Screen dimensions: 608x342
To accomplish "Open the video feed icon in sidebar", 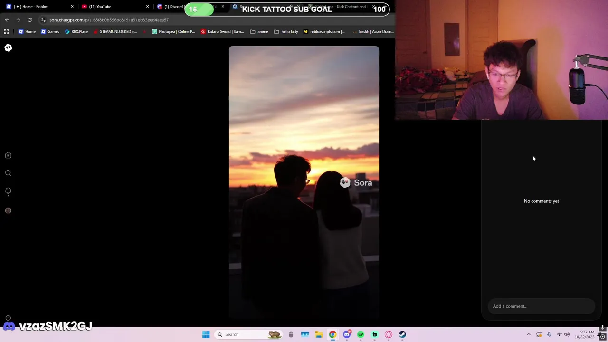I will point(8,155).
